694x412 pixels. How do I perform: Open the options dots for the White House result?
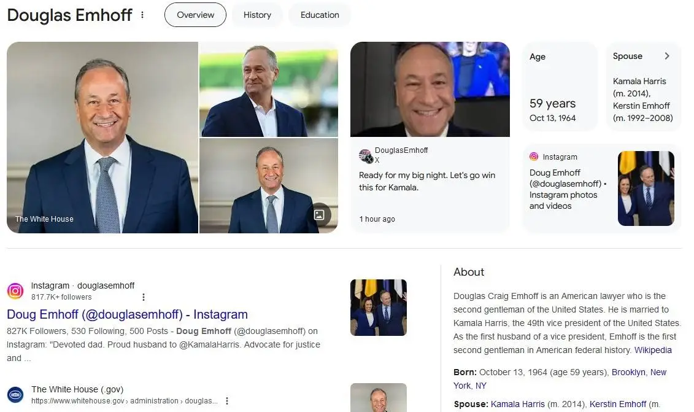(226, 401)
